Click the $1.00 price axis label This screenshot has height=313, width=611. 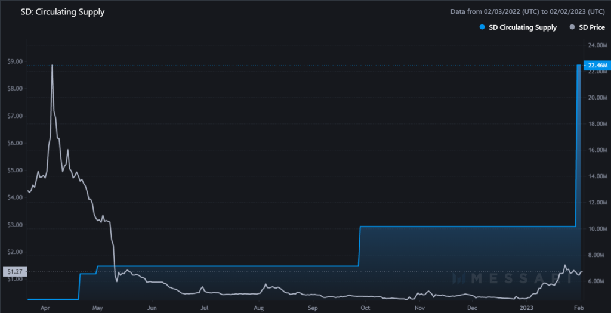pos(15,279)
